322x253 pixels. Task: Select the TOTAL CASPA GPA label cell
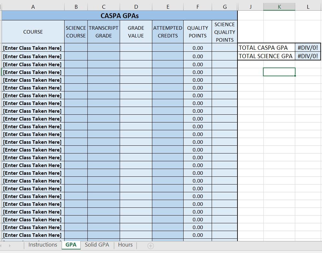(266, 47)
